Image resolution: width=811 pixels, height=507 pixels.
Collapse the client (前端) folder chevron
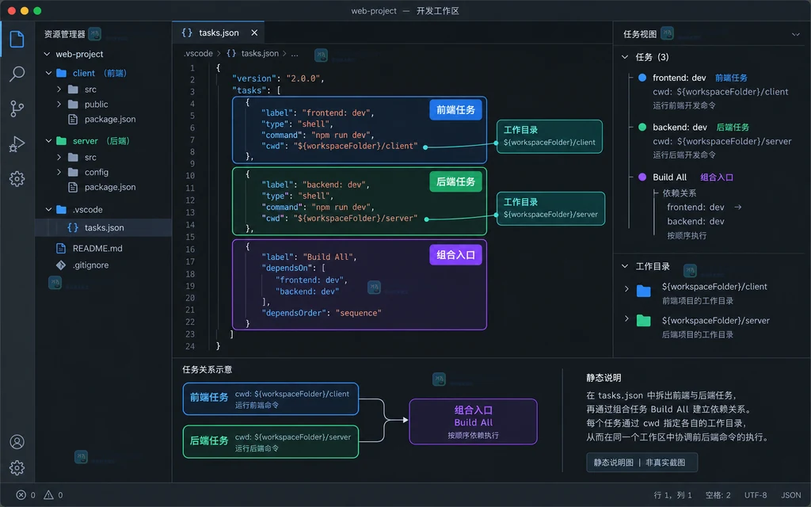(x=48, y=73)
